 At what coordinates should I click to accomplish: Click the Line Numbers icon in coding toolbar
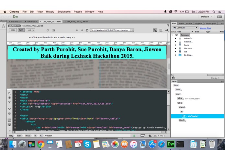click(x=9, y=120)
